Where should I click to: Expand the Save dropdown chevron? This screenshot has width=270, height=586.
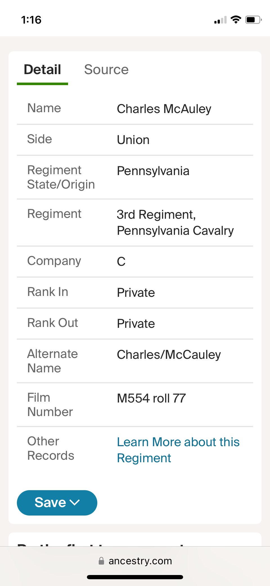pyautogui.click(x=75, y=503)
